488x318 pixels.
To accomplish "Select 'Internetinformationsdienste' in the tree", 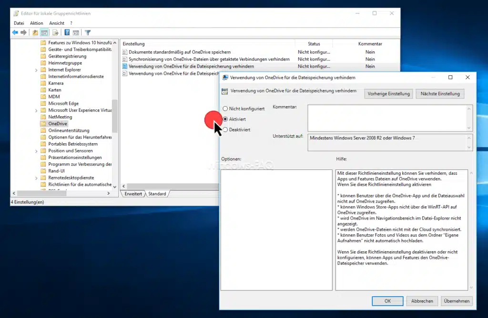I will pos(76,77).
